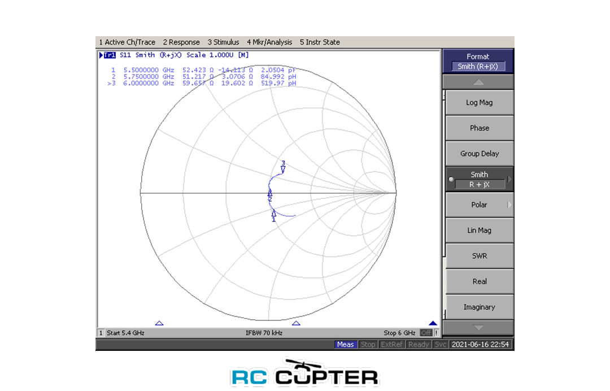Click the exclamation mark indicator in channel bar
Viewport: 610px width, 391px height.
pyautogui.click(x=437, y=333)
